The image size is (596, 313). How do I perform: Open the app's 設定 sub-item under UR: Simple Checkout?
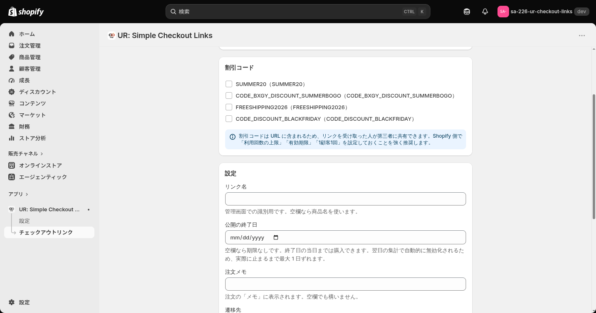[x=24, y=221]
